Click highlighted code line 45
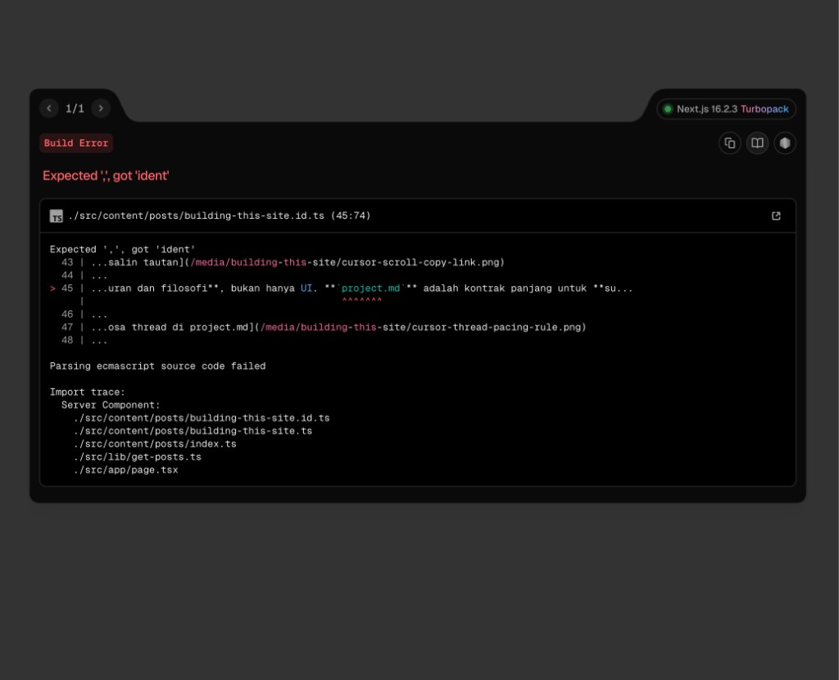 click(x=361, y=288)
